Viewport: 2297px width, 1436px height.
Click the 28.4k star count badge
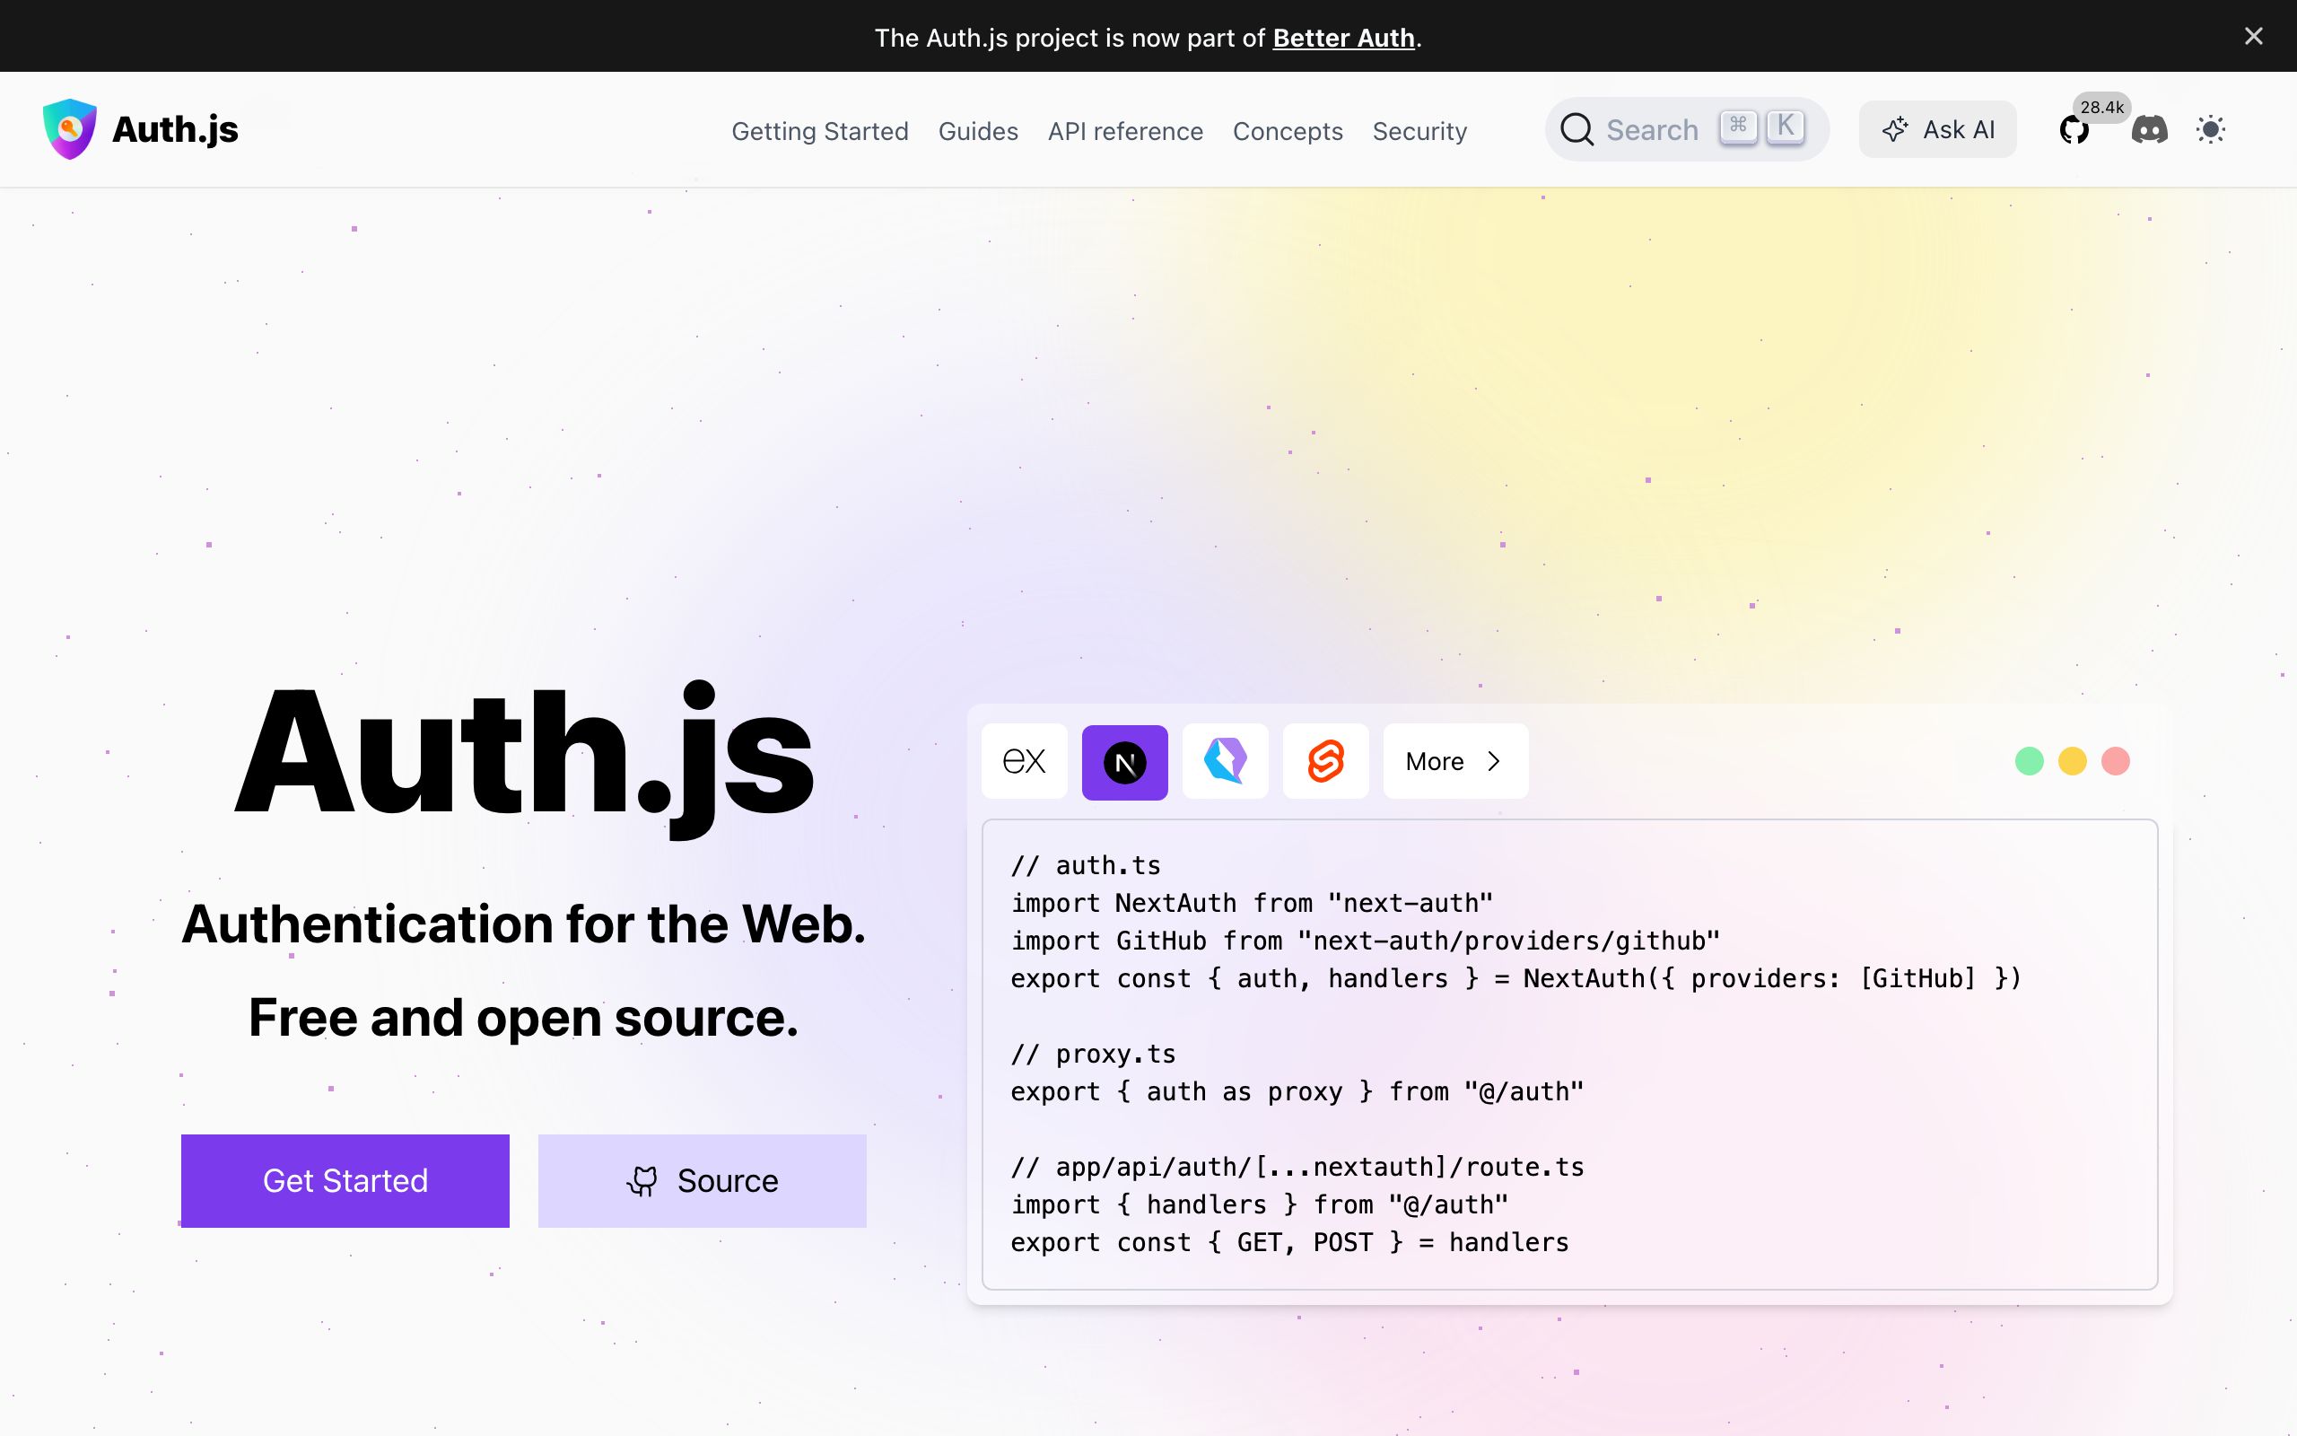(x=2101, y=108)
